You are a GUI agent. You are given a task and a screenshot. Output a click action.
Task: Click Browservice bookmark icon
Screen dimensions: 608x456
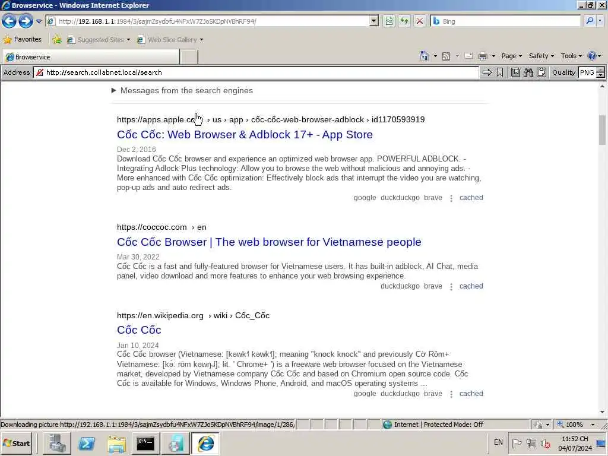500,72
